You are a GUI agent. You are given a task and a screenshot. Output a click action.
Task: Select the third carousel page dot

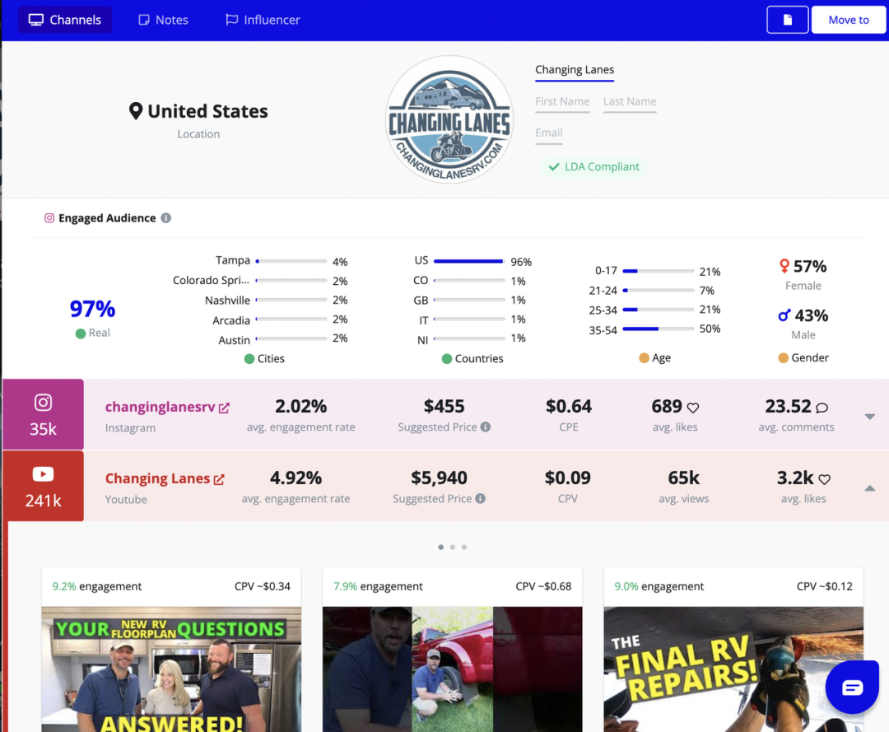coord(464,548)
